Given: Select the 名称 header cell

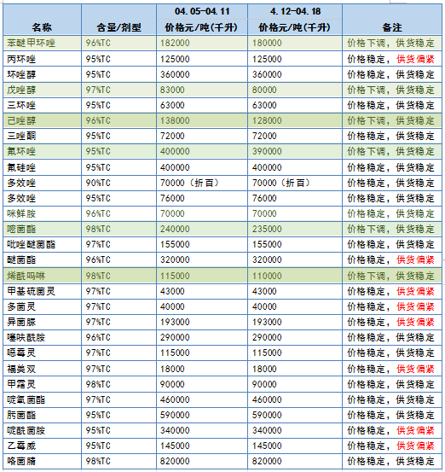Looking at the screenshot, I should pyautogui.click(x=42, y=20).
